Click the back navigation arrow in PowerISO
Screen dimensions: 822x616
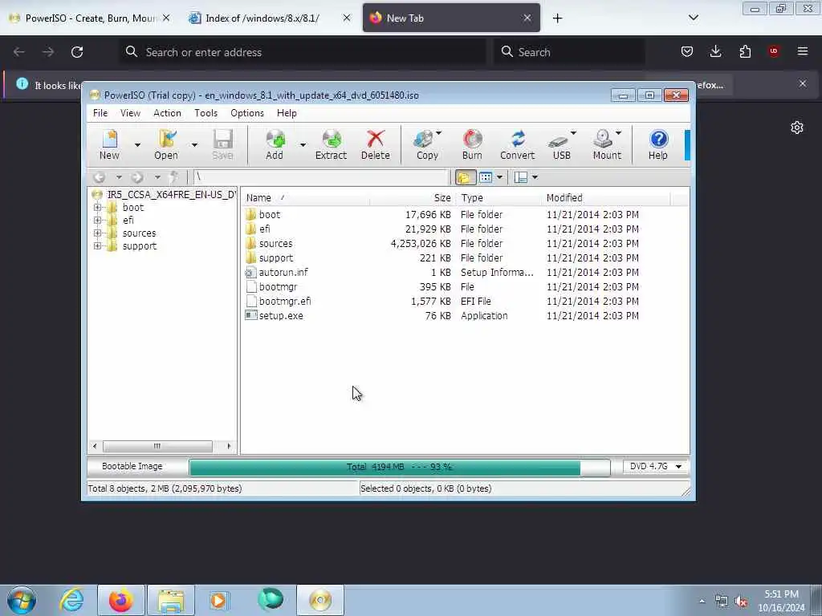(x=99, y=177)
